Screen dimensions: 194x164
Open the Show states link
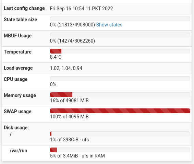pyautogui.click(x=109, y=25)
